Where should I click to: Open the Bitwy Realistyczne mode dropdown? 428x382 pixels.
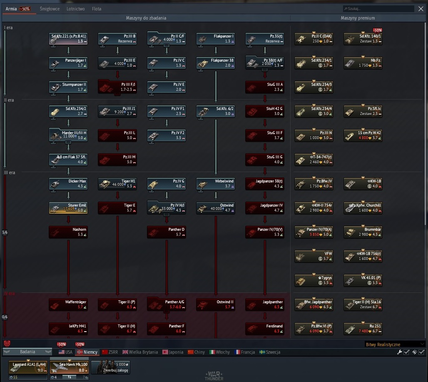point(395,345)
